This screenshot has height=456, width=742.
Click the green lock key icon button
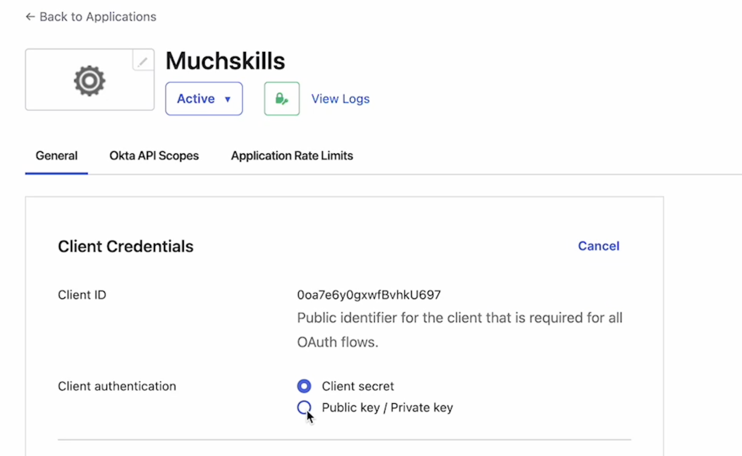tap(282, 98)
